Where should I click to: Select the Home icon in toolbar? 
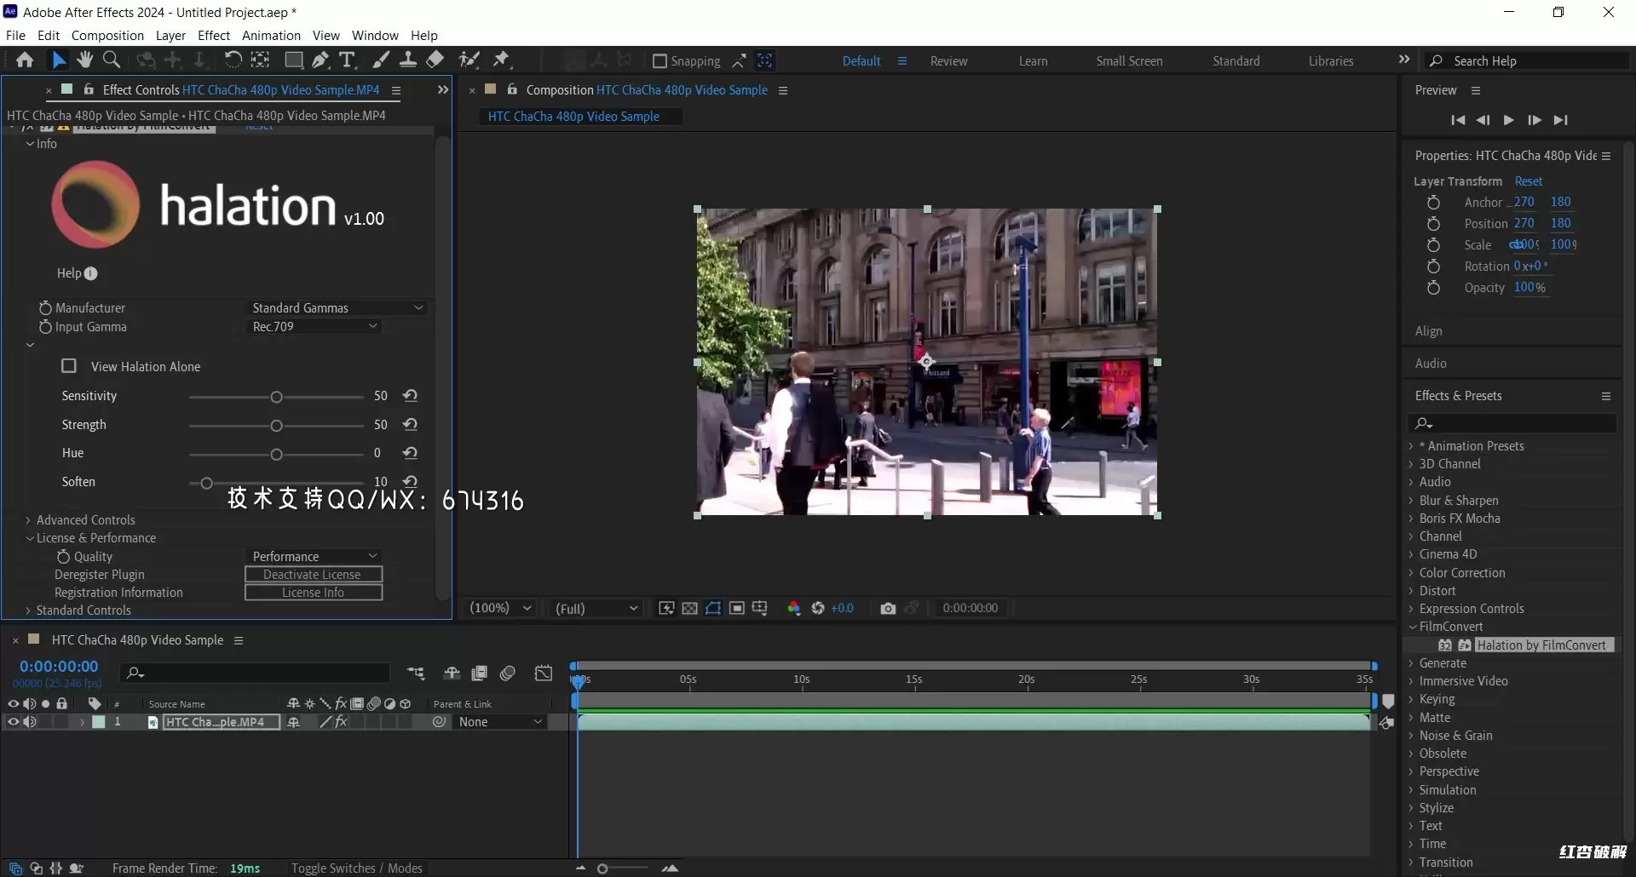[25, 60]
